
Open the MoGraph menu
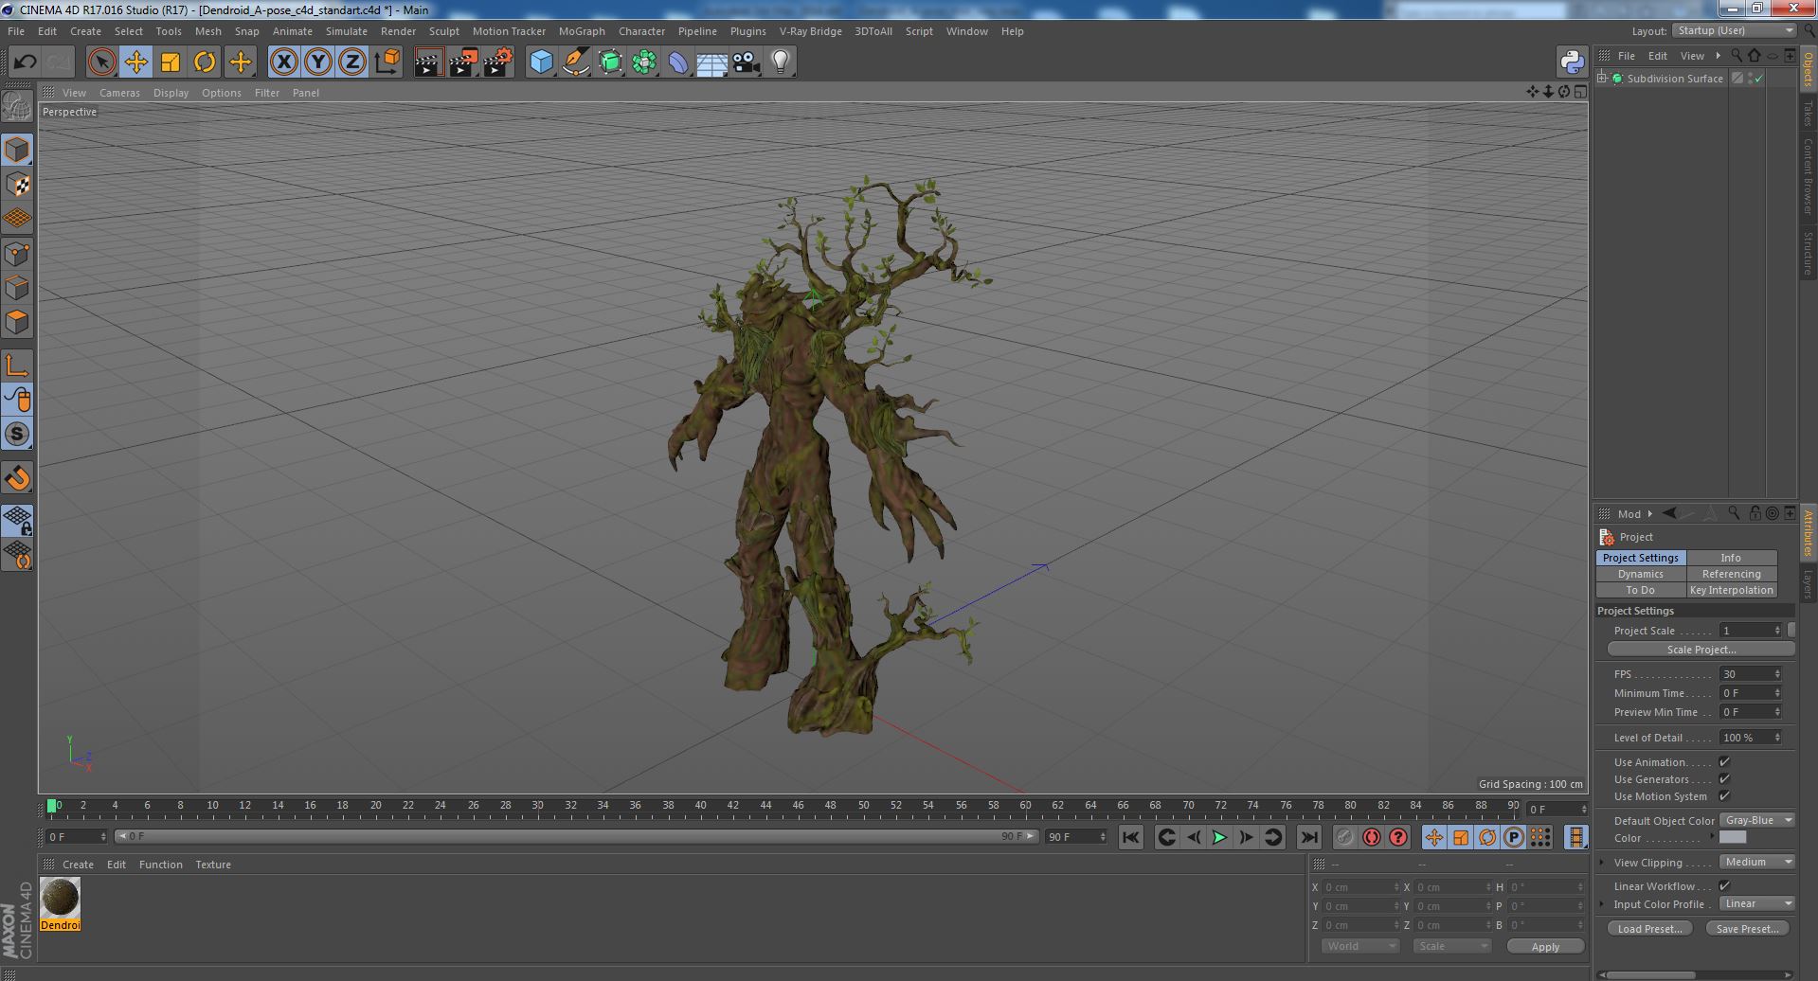tap(582, 31)
